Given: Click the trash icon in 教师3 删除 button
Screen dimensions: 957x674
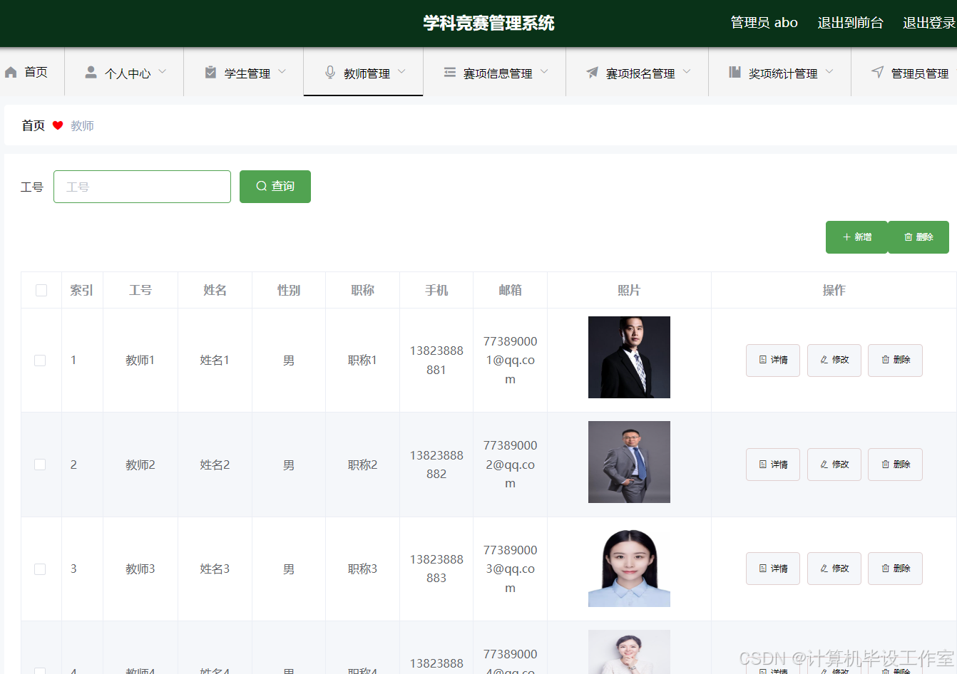Looking at the screenshot, I should tap(885, 569).
